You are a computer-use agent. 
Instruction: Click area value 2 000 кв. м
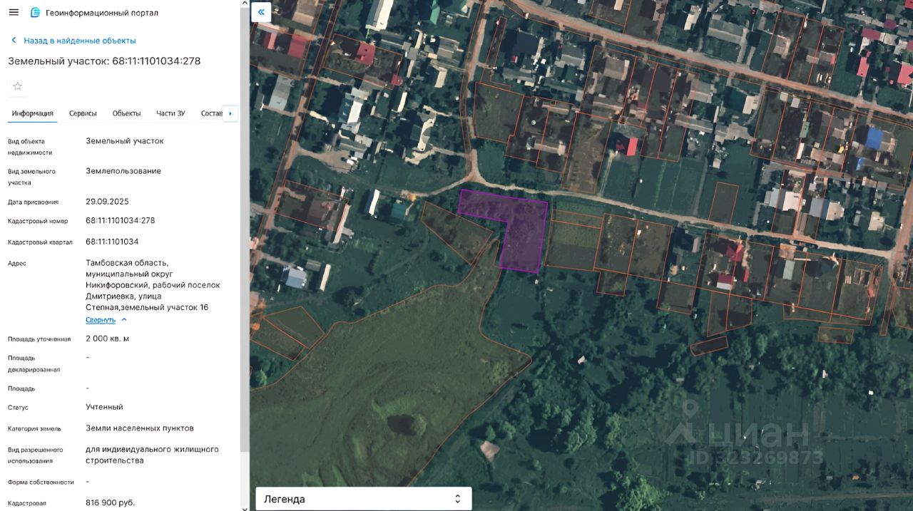(107, 339)
